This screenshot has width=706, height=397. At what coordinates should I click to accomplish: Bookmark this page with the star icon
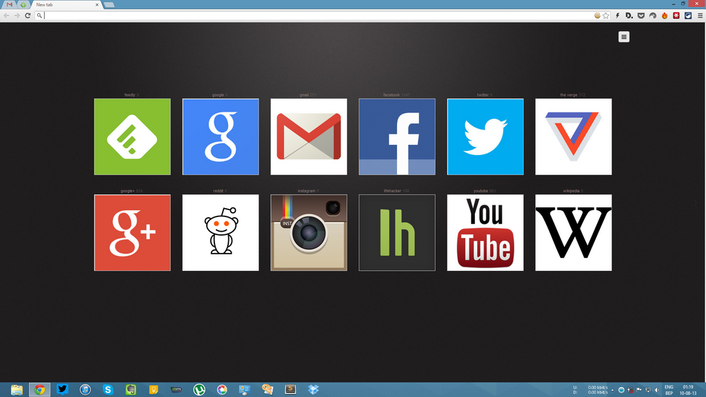[606, 16]
